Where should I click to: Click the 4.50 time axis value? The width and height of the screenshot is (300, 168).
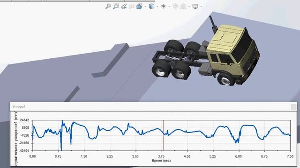[x=187, y=156]
